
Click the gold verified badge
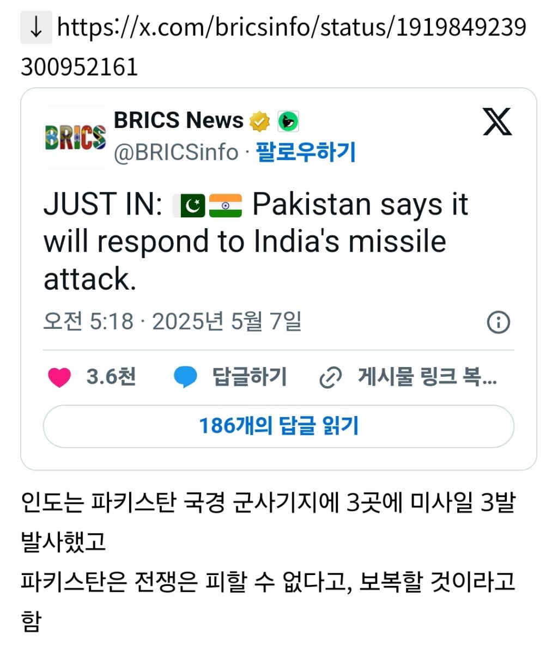pyautogui.click(x=260, y=121)
